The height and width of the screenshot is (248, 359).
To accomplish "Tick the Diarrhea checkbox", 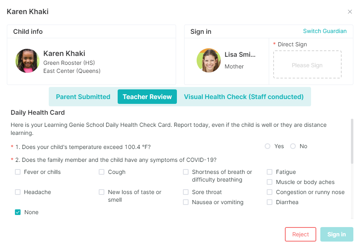I will coord(270,202).
